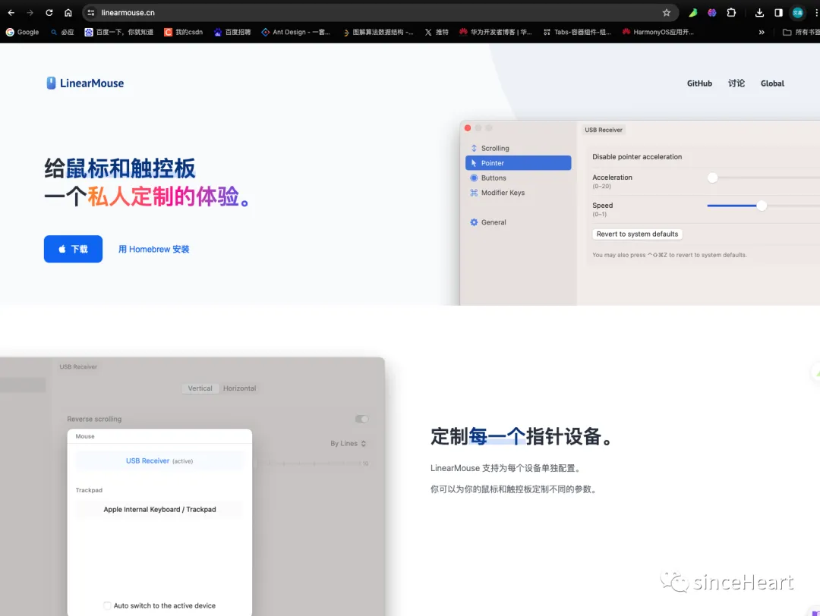Click the red close dot of Pointer window

click(468, 128)
